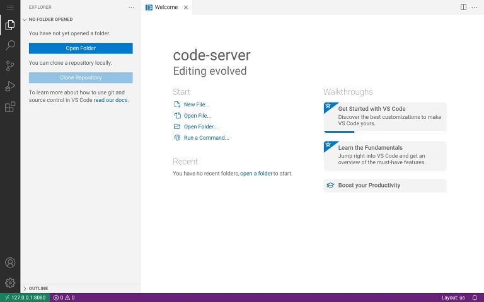Toggle the split editor layout button
Screen dimensions: 484x302
463,7
